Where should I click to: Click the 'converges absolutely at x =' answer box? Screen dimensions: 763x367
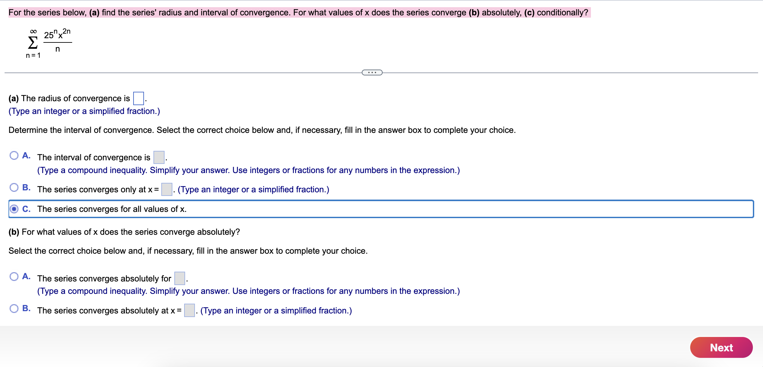coord(190,310)
